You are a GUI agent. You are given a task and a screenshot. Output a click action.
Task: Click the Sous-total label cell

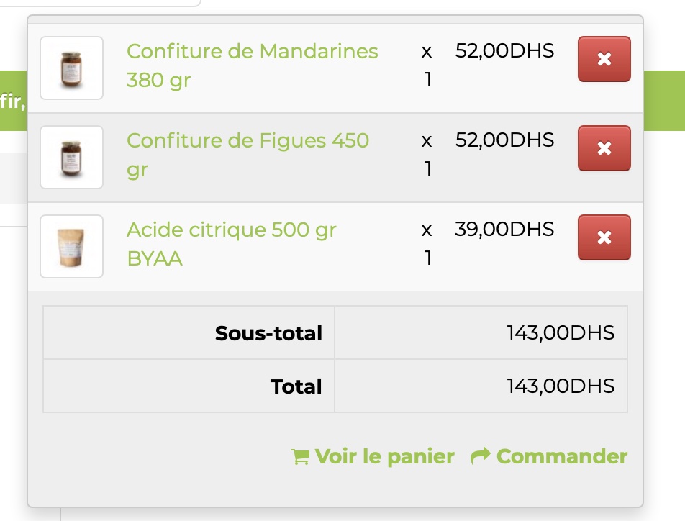(x=189, y=332)
